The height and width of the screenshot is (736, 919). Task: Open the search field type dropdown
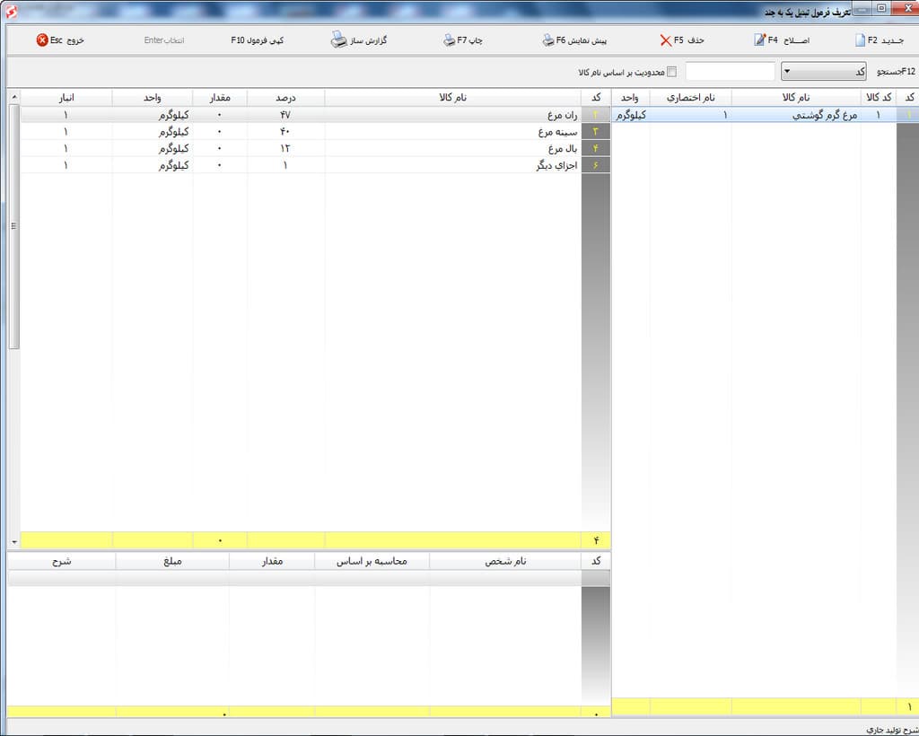tap(824, 72)
